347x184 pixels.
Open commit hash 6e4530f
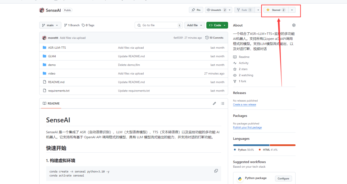(178, 38)
